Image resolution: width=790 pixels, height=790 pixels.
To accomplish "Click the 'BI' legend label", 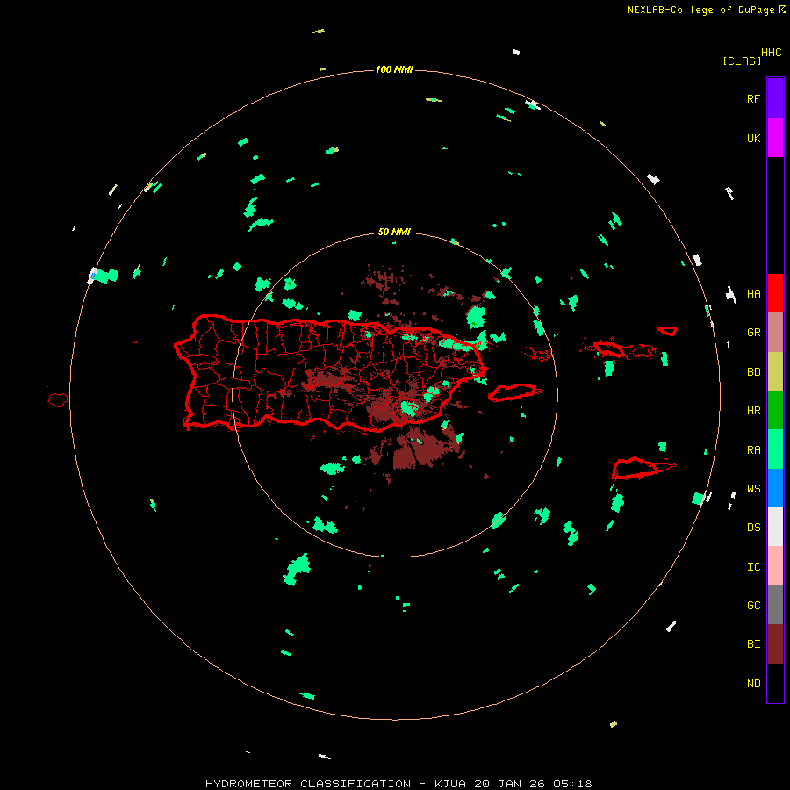I will click(753, 644).
